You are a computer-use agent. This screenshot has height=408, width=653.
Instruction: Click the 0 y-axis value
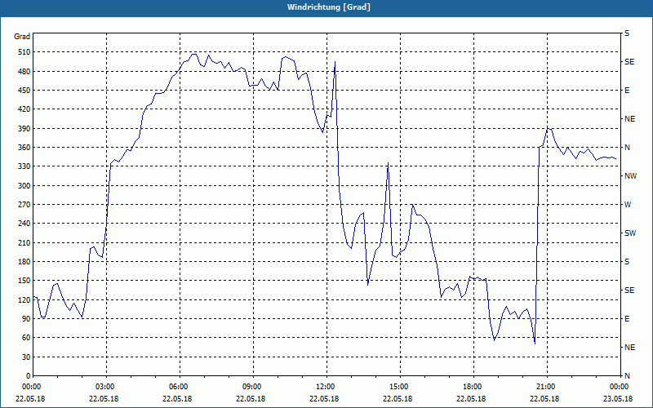(28, 376)
